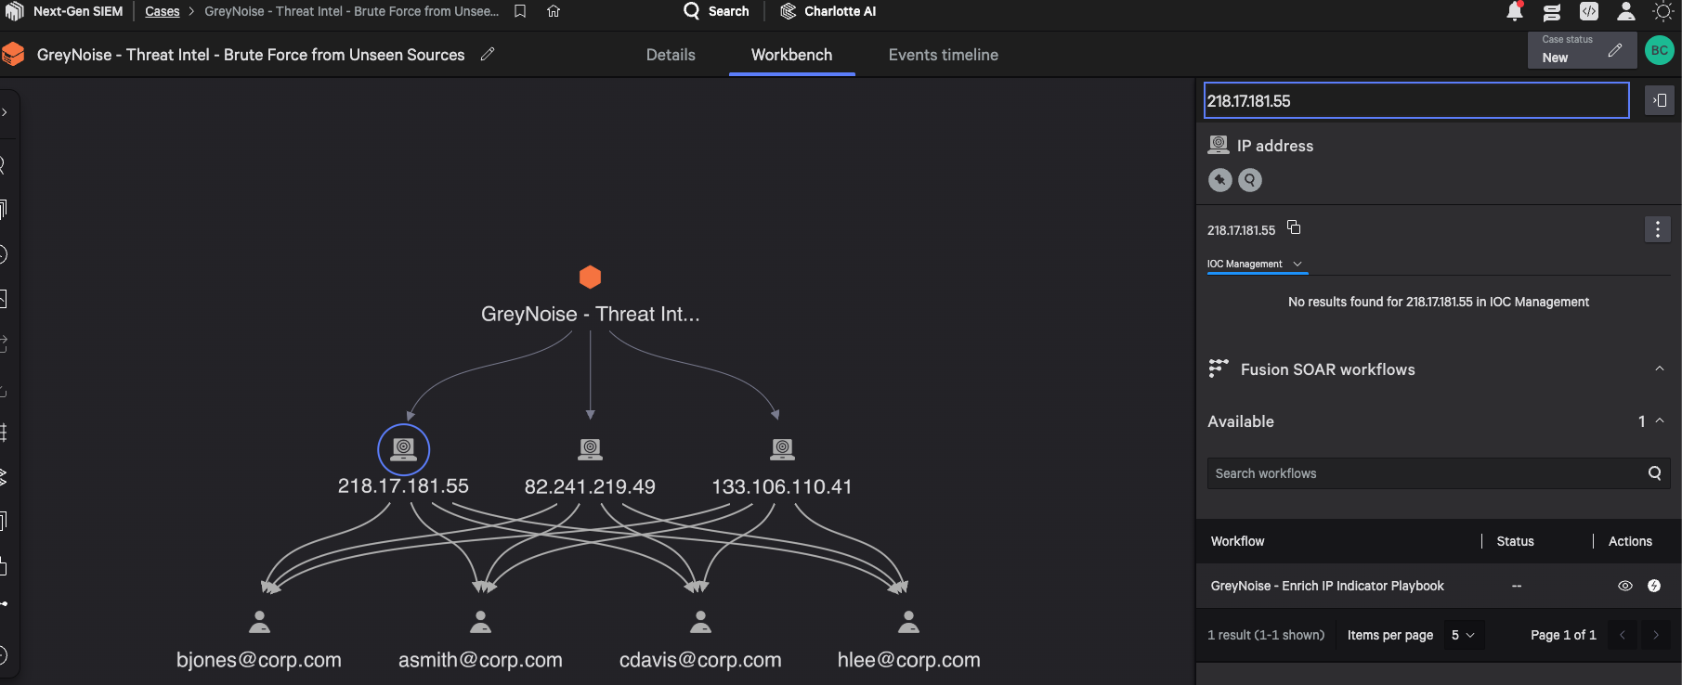Click Cases breadcrumb link
Image resolution: width=1682 pixels, height=685 pixels.
162,11
